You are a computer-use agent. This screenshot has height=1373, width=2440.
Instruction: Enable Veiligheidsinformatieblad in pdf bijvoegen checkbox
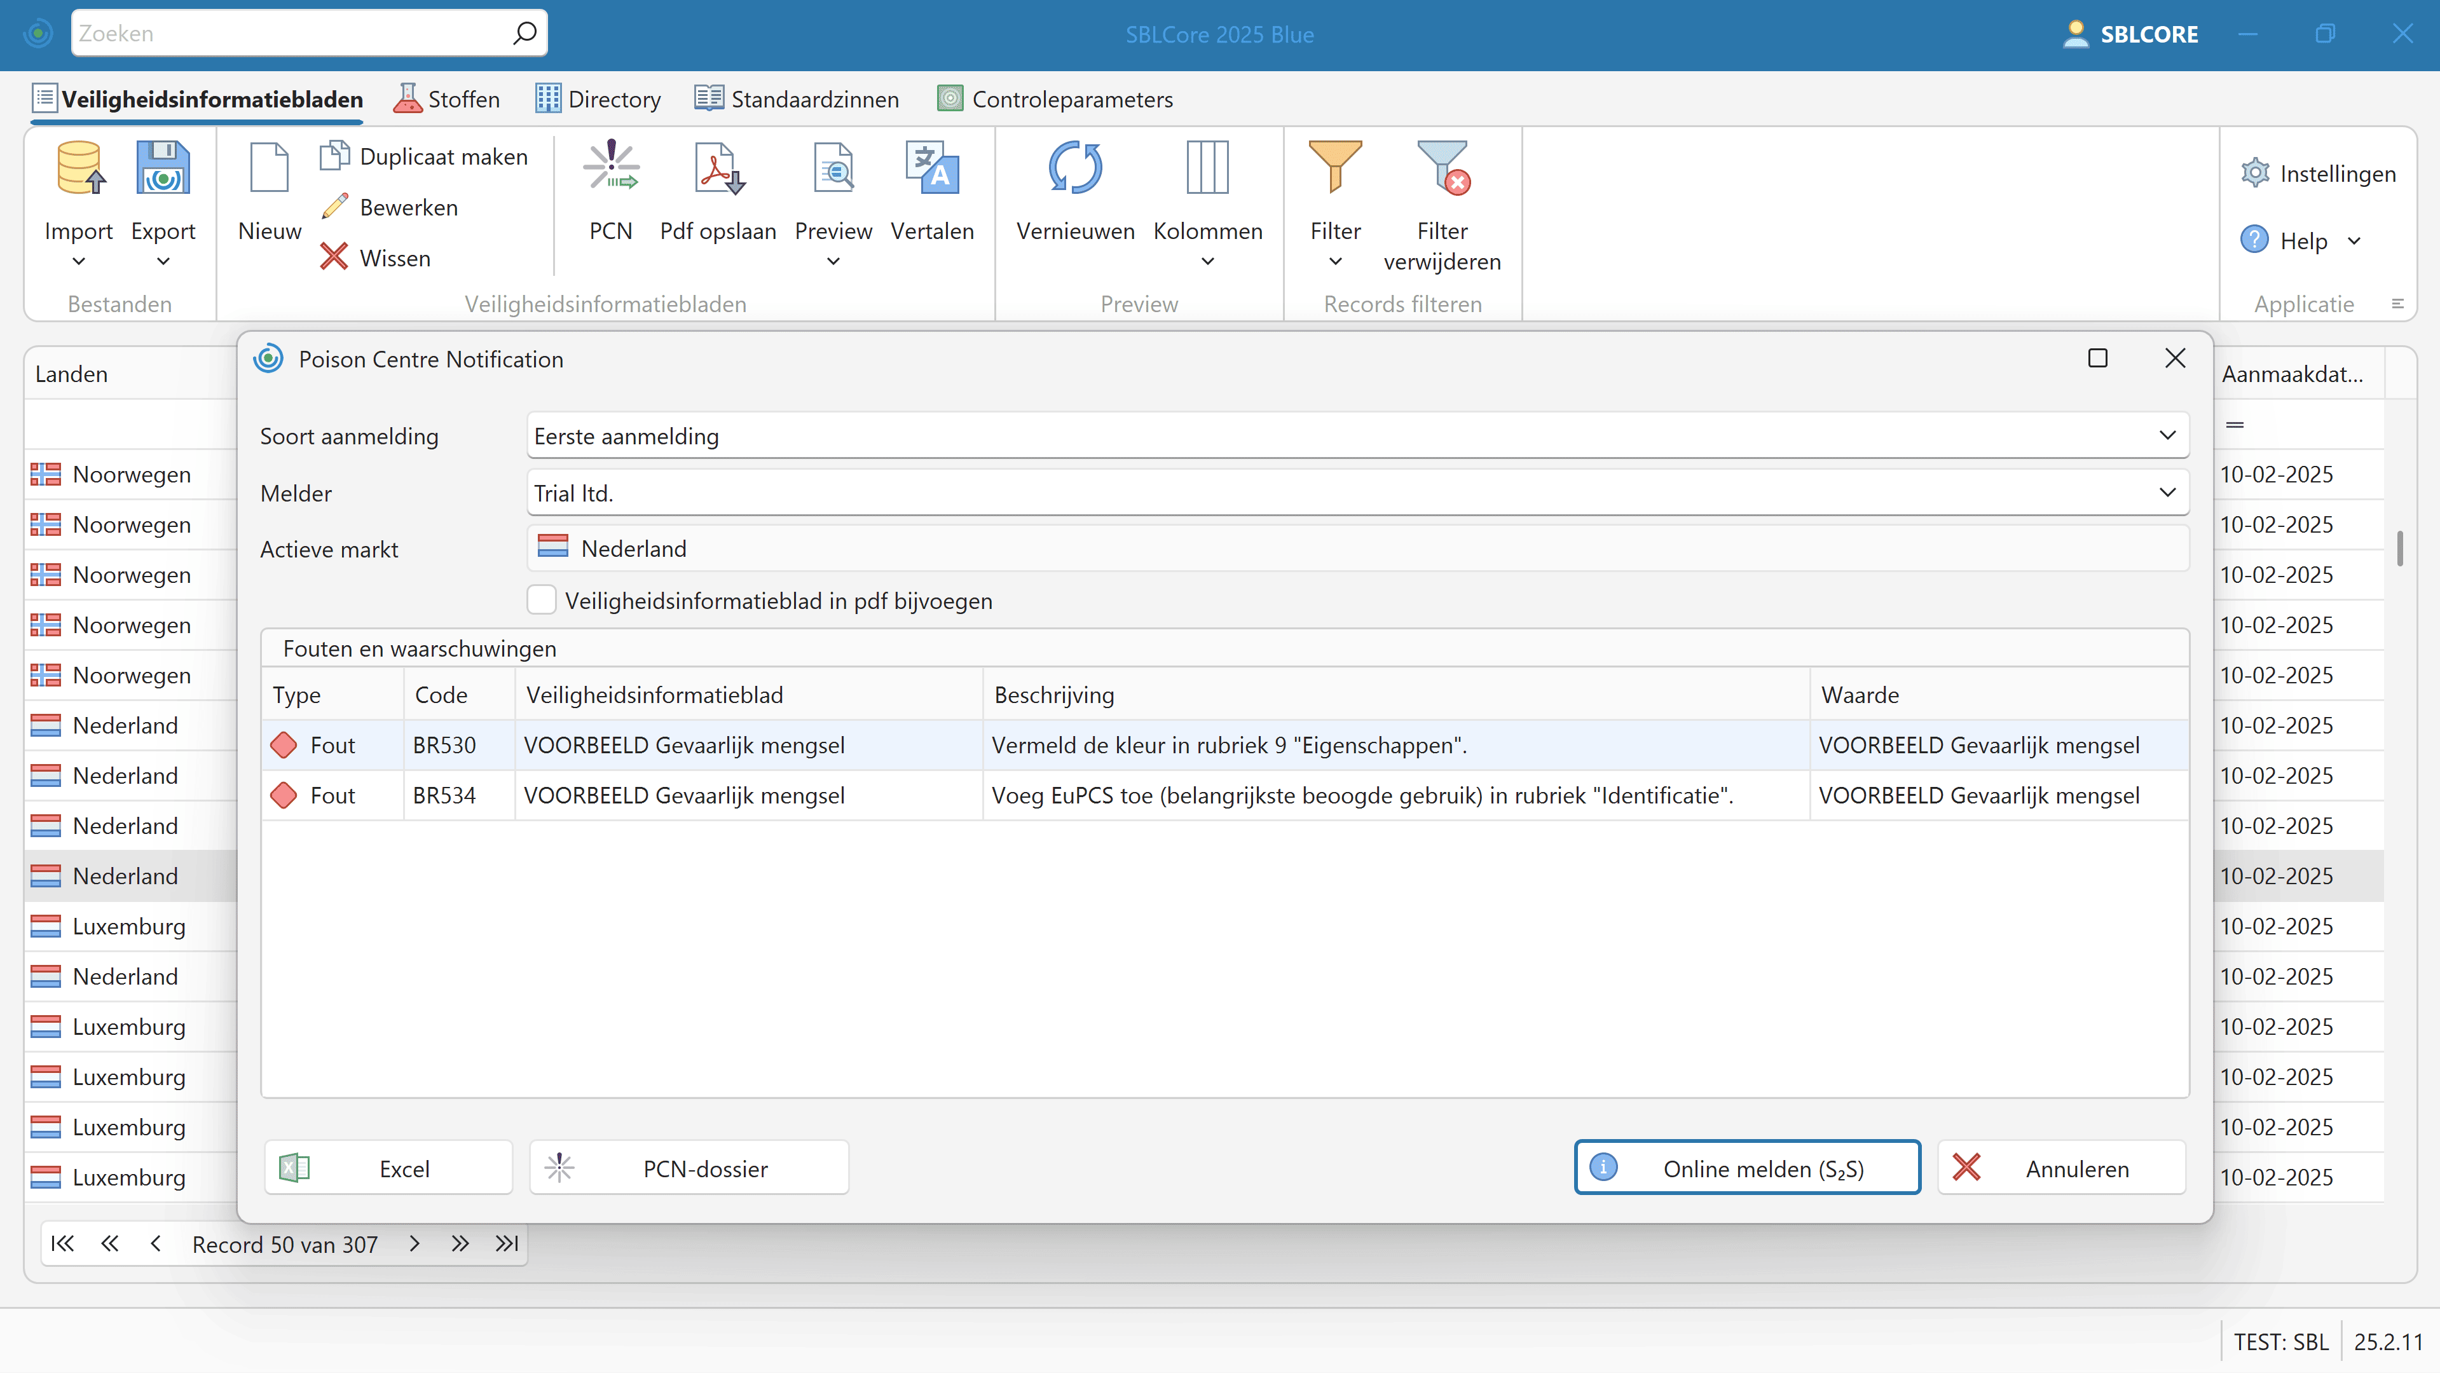[x=541, y=600]
